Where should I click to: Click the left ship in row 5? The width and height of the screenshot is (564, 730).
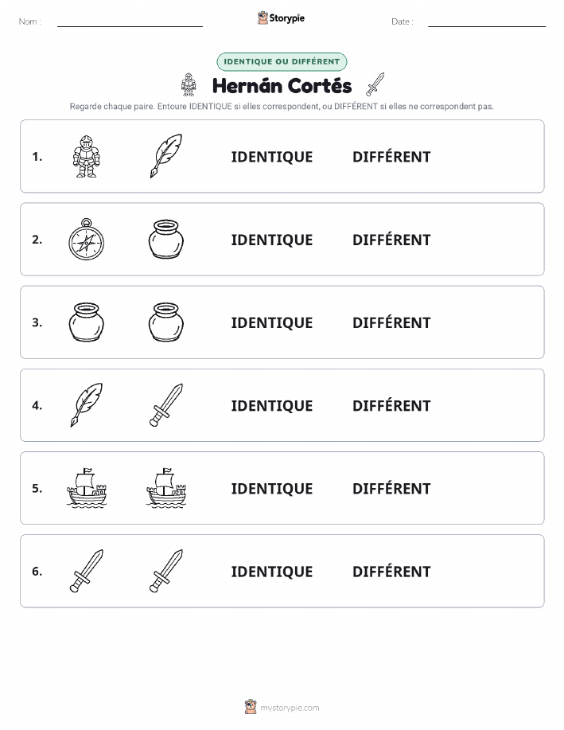(x=87, y=488)
